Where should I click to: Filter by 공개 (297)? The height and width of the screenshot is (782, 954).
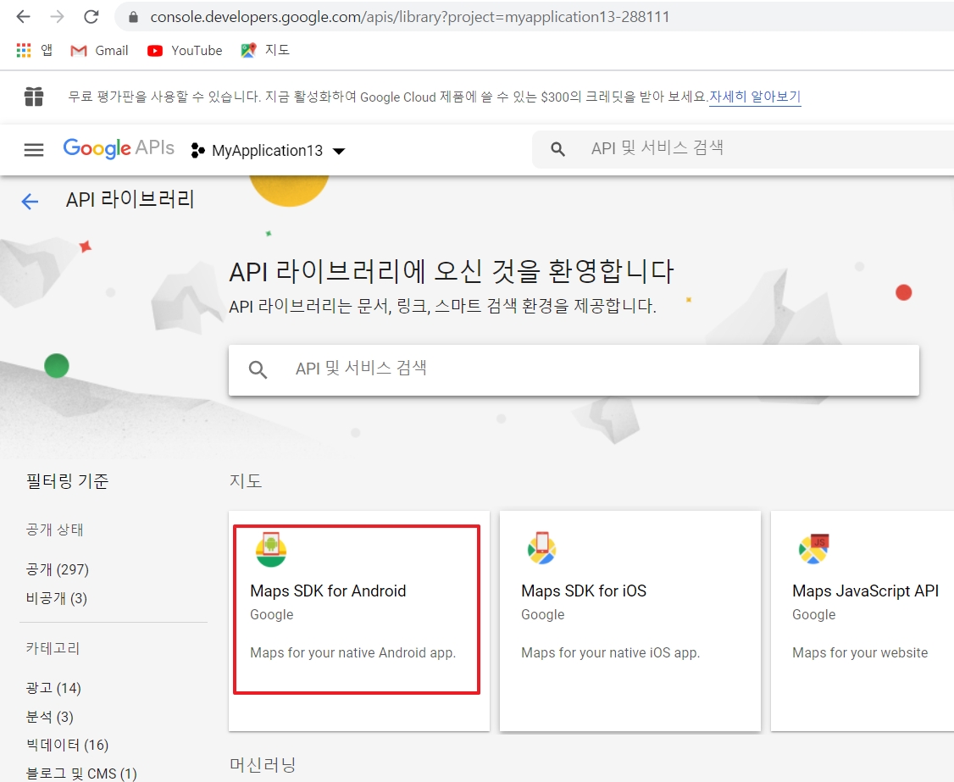(58, 569)
